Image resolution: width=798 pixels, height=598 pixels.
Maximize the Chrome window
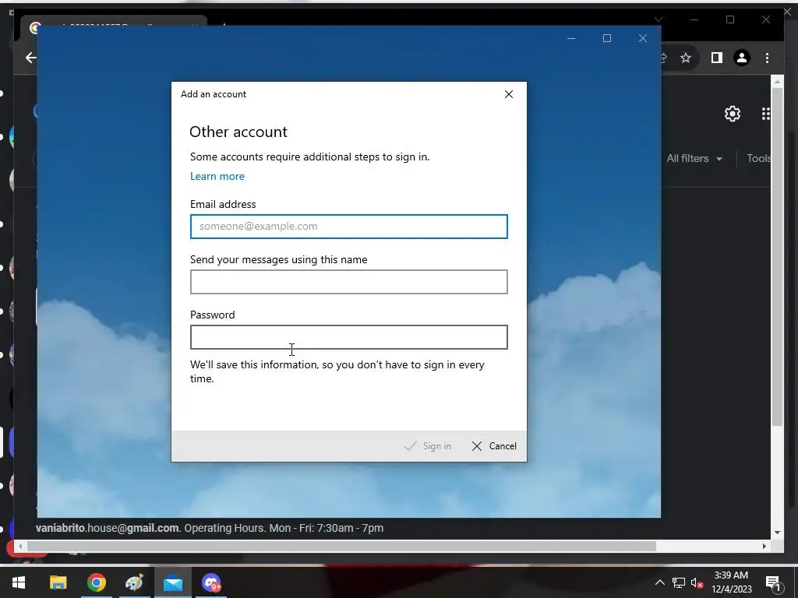(729, 19)
